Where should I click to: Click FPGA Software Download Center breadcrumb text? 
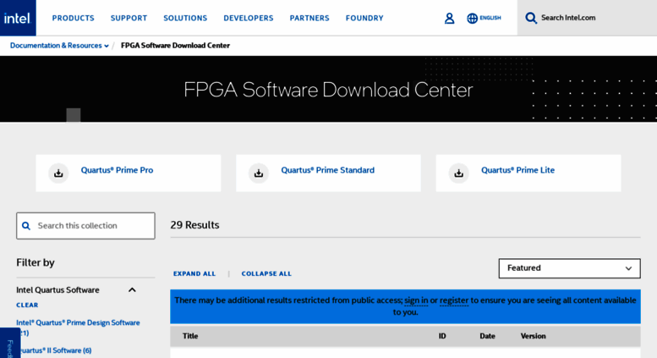coord(175,45)
